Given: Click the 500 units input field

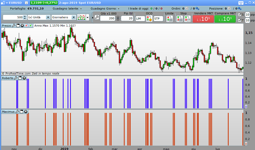Looking at the screenshot, I should pos(13,17).
